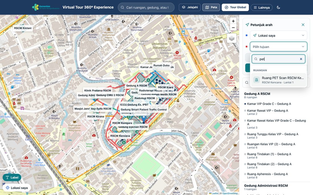
Task: Click the Gedung A RSCM heading
Action: 257,94
